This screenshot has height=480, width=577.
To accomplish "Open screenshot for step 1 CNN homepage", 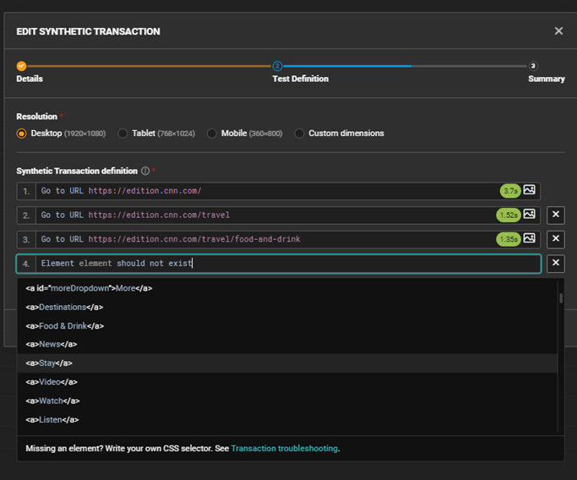I will click(x=530, y=191).
